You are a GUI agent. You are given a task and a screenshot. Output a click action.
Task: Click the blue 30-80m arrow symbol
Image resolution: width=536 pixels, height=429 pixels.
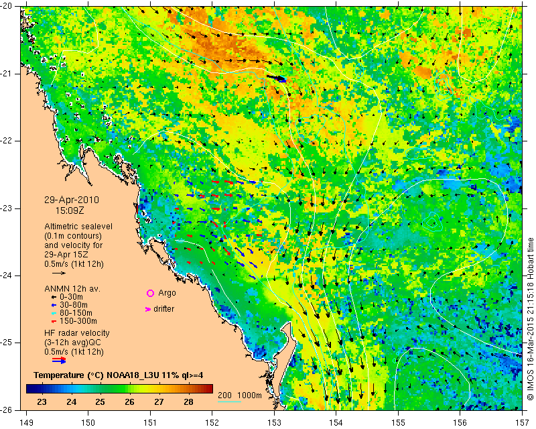pyautogui.click(x=54, y=305)
